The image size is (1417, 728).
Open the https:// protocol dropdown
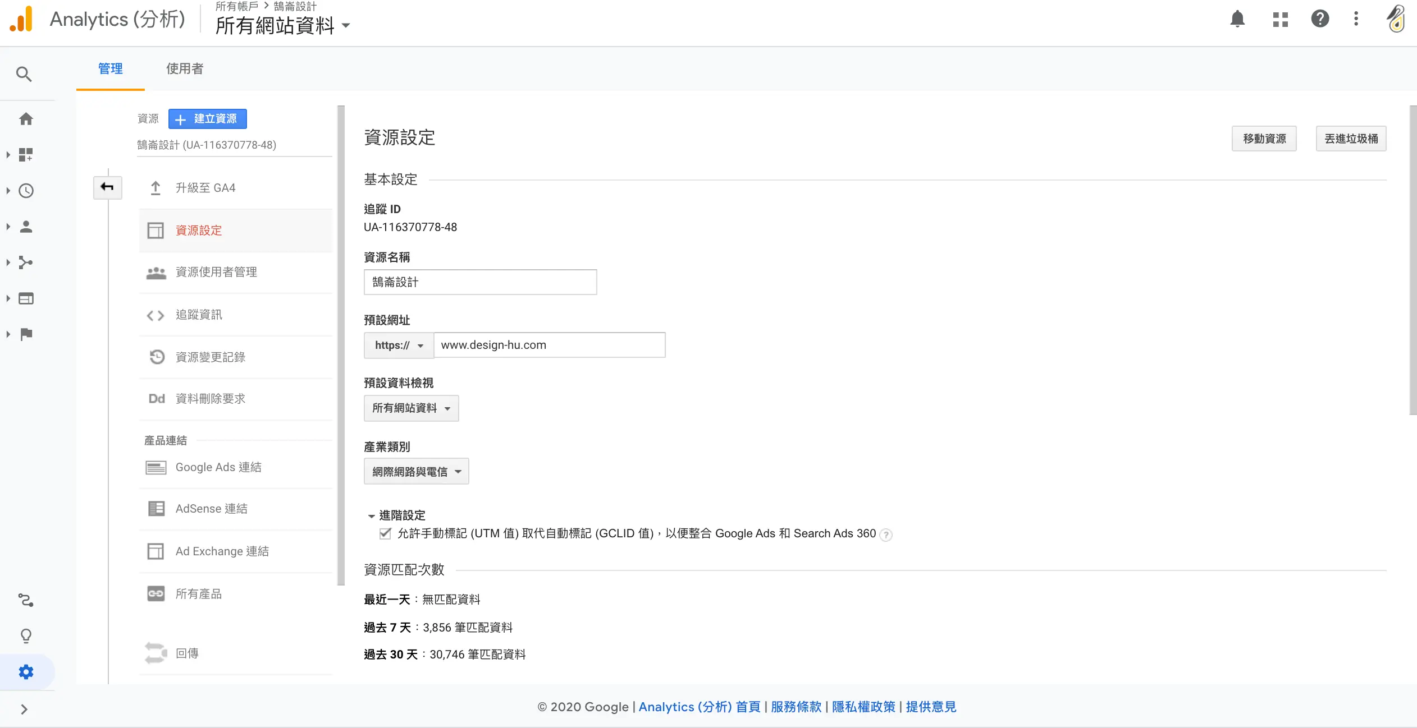[x=399, y=345]
